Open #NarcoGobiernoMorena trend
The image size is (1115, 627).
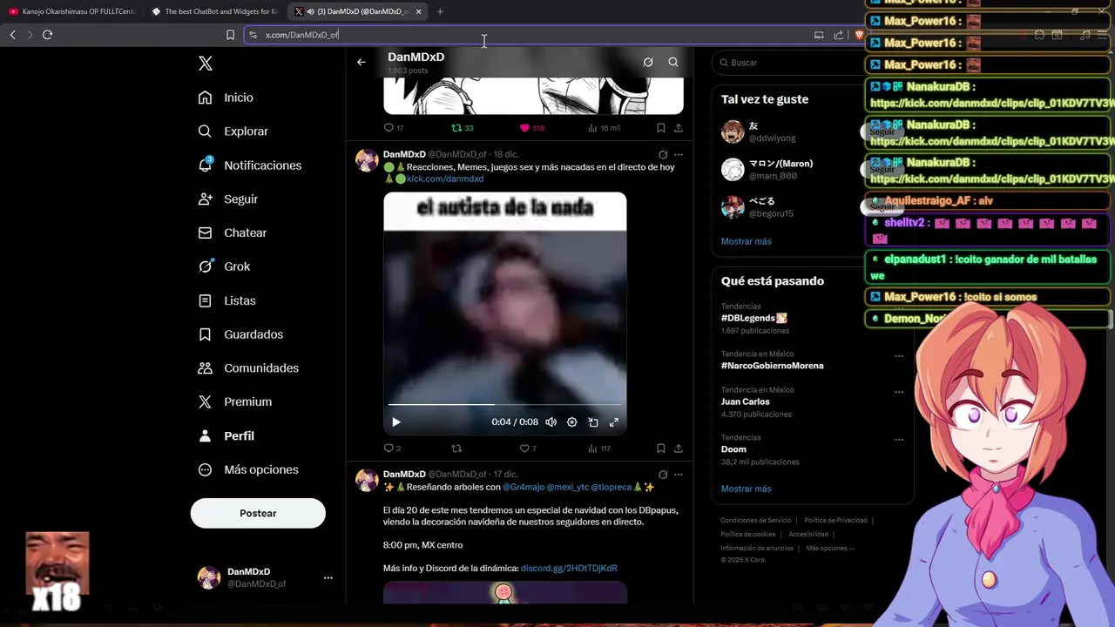pos(772,366)
